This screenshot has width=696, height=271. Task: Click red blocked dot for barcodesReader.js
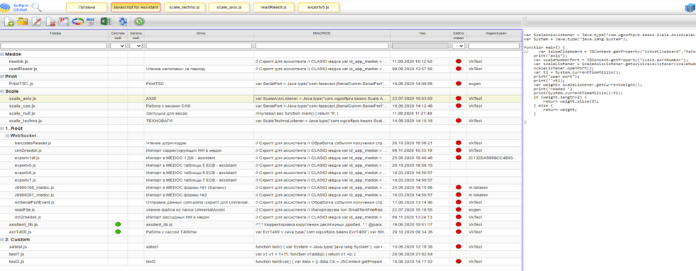pyautogui.click(x=458, y=143)
